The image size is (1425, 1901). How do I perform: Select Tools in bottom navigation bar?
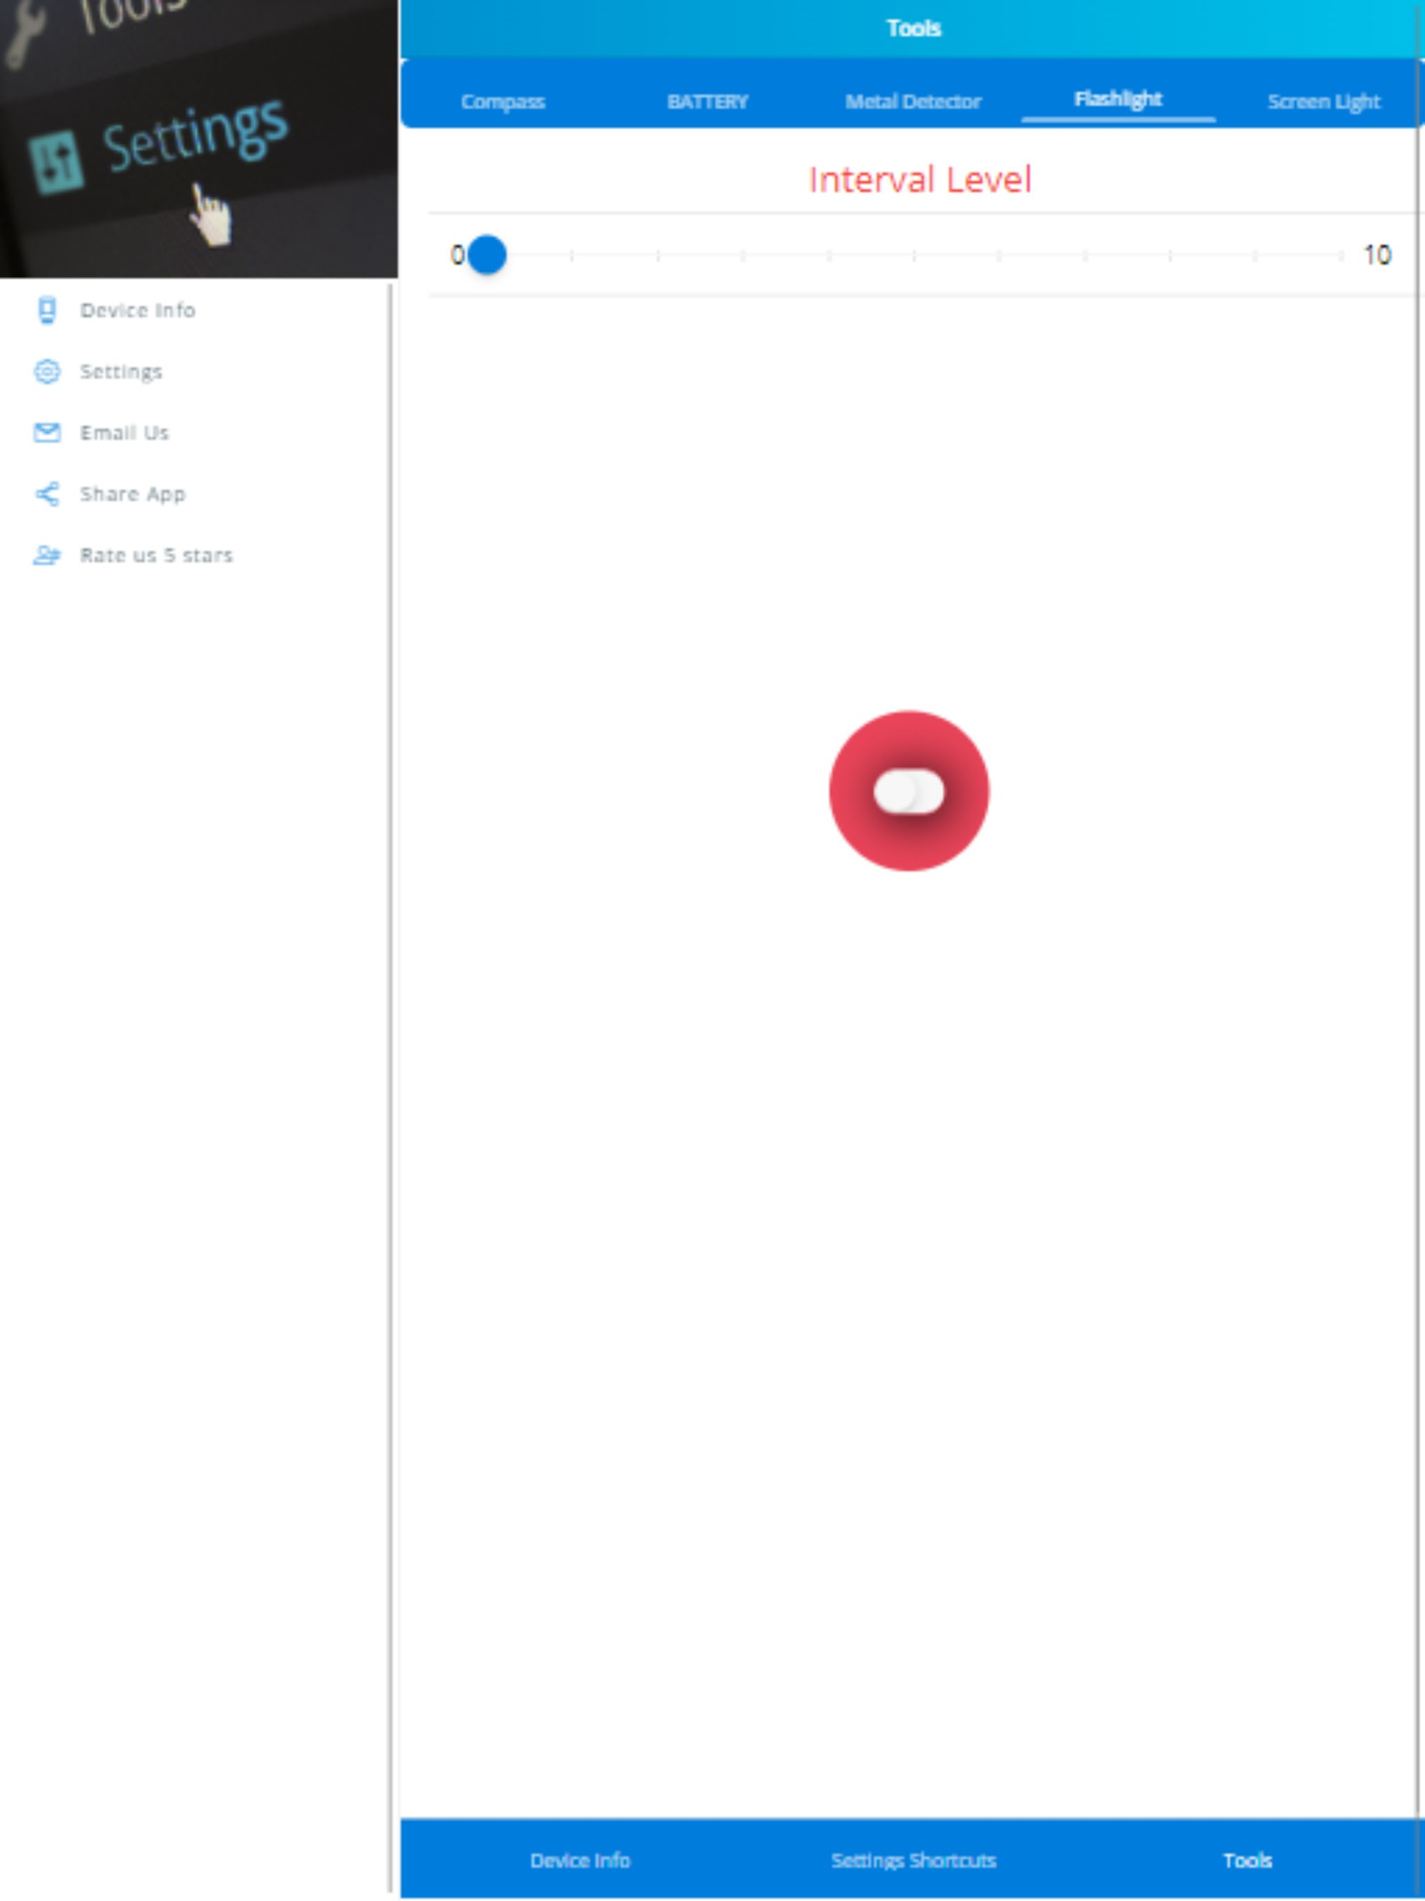(1247, 1860)
